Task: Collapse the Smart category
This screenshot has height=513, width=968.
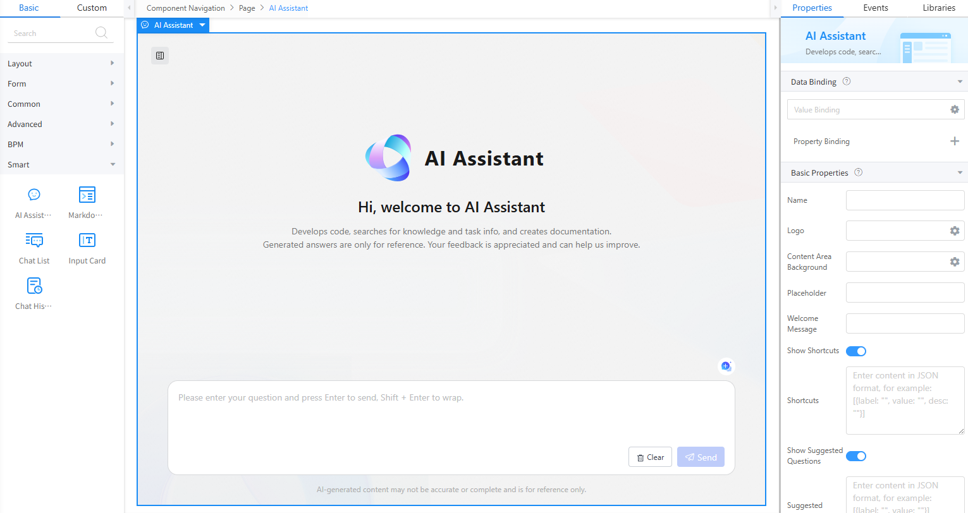Action: [x=62, y=164]
